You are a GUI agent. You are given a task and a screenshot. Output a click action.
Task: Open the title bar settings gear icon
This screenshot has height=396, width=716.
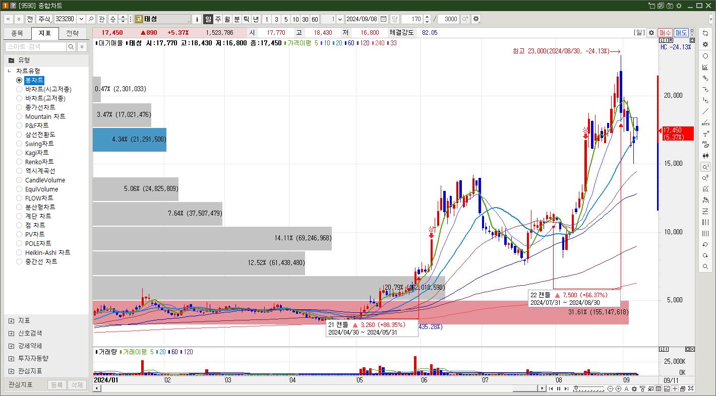(679, 6)
